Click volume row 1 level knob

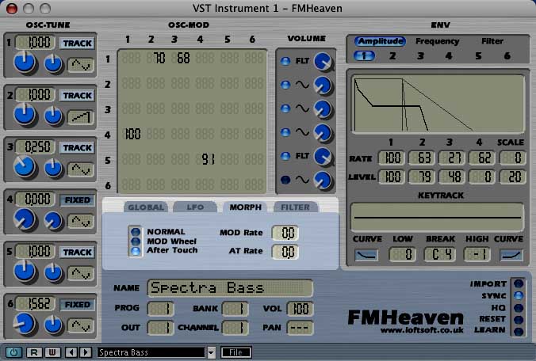click(x=323, y=62)
